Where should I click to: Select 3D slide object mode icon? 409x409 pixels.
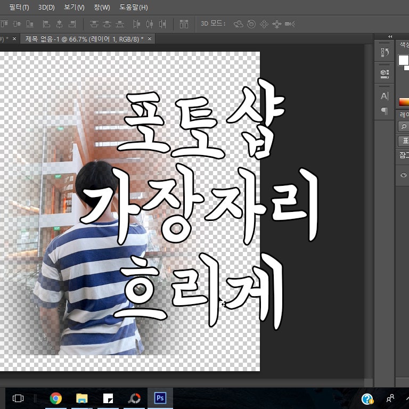(x=277, y=24)
